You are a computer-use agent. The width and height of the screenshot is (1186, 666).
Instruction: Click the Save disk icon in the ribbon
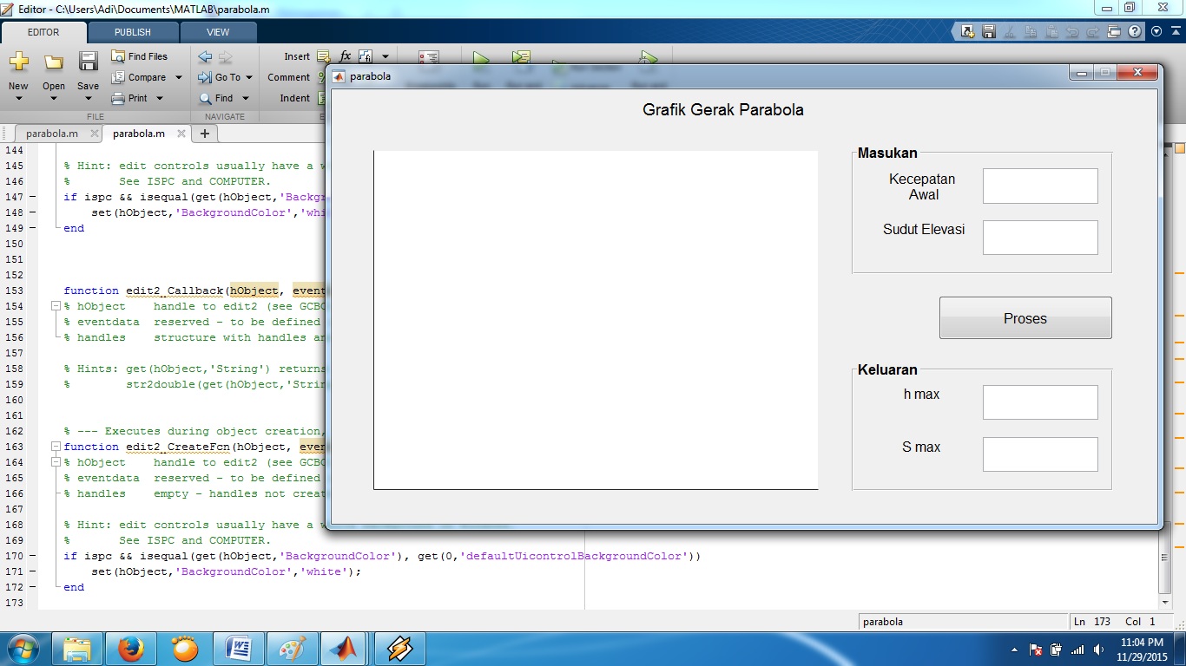pos(88,62)
